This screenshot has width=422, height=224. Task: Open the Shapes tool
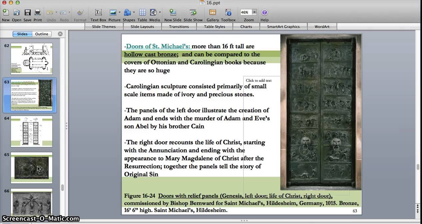(127, 12)
